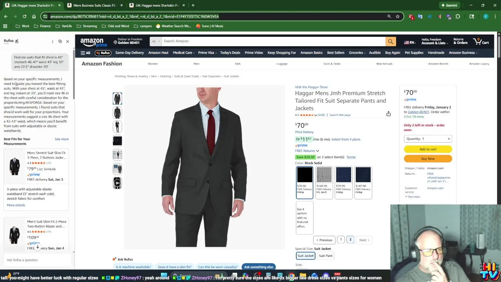Open the Rufus panel three-dot options menu
Viewport: 501px width, 282px height.
52,41
